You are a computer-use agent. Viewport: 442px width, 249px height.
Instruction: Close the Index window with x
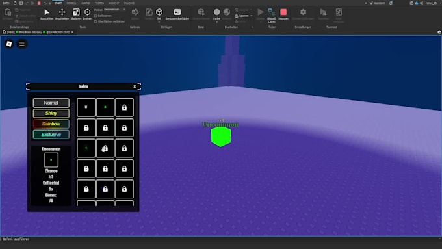[135, 86]
